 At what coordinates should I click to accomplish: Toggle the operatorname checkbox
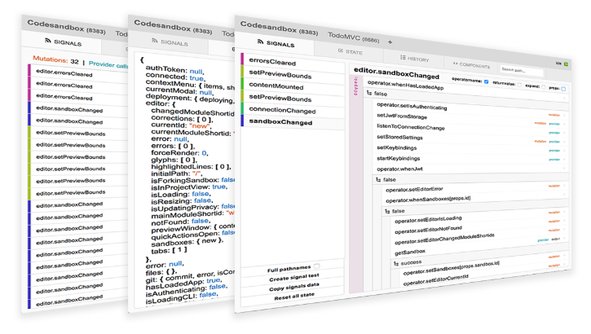click(x=486, y=81)
